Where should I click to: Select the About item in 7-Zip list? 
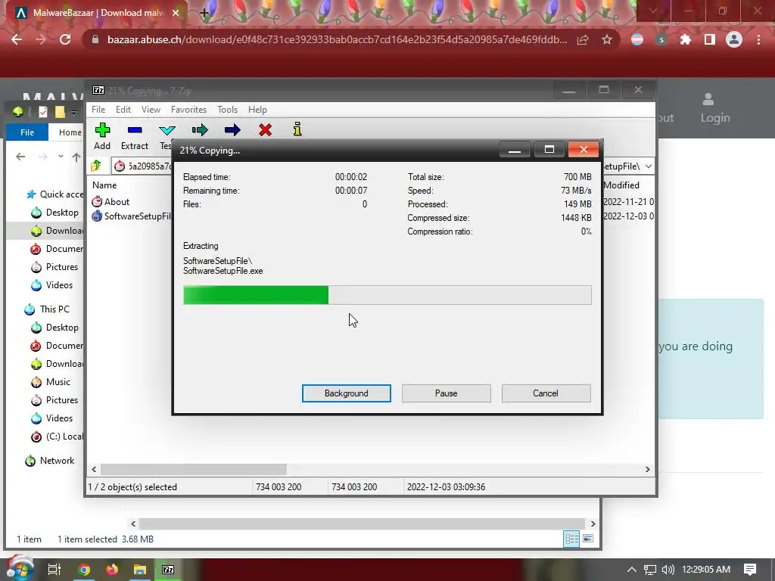click(x=110, y=201)
